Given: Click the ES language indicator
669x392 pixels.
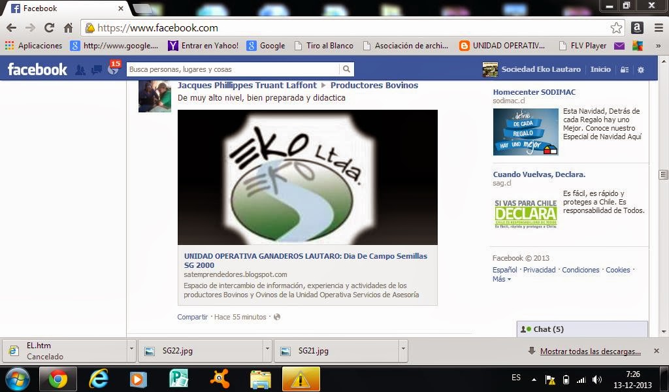Looking at the screenshot, I should coord(516,378).
